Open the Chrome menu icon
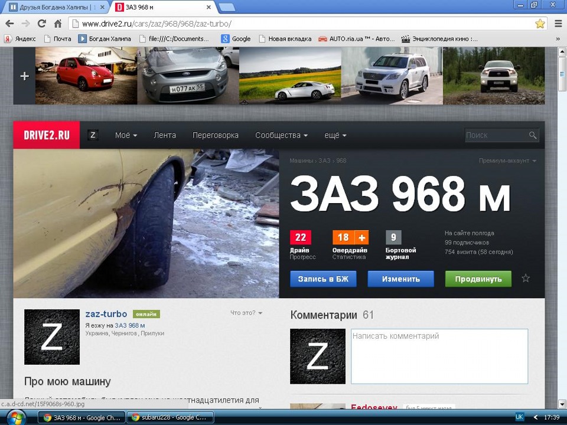 pos(558,24)
